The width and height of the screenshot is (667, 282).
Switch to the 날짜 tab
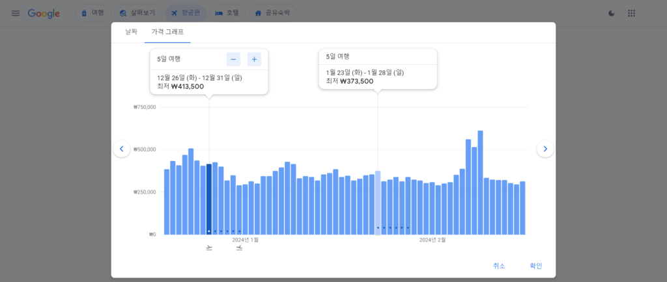tap(132, 32)
